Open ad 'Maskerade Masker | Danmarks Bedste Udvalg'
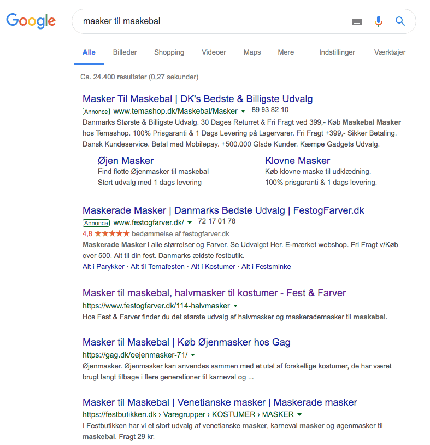430x445 pixels. [x=223, y=210]
